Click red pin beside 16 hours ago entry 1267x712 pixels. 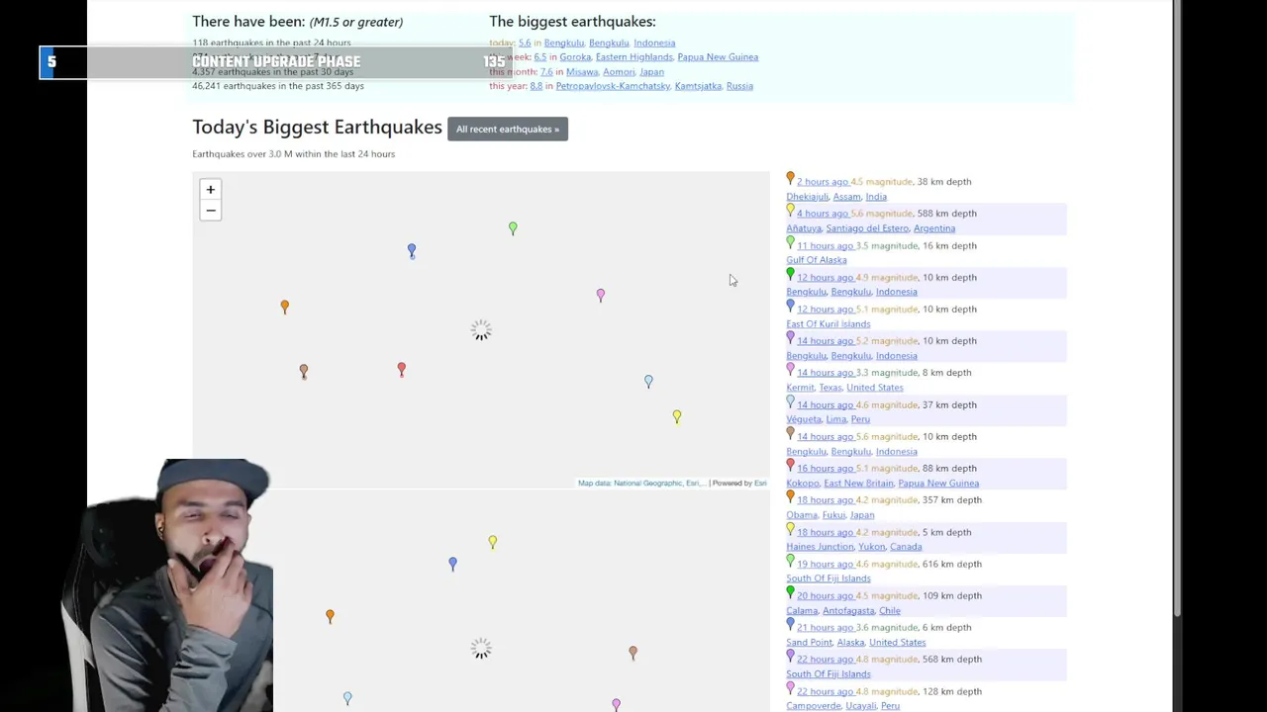[x=790, y=465]
